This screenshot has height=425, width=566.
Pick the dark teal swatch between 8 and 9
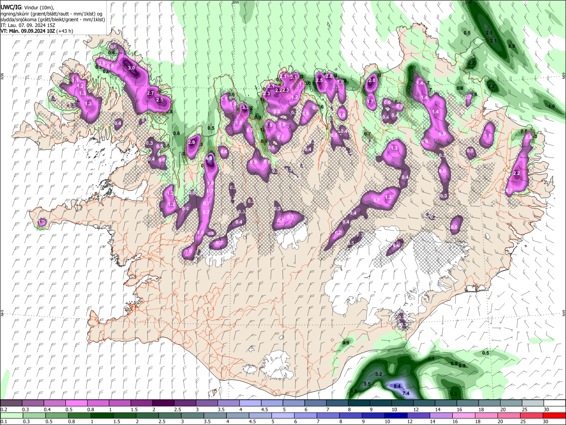[358, 403]
